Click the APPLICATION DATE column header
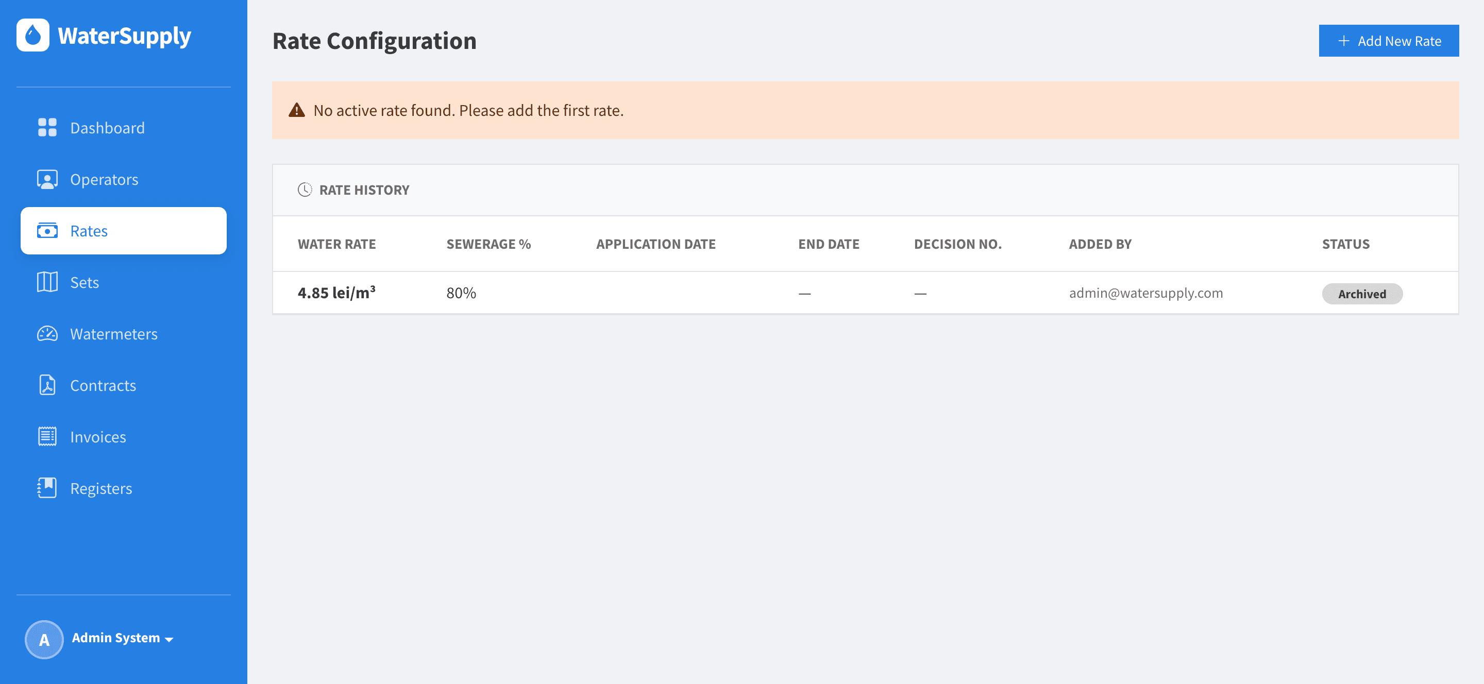The height and width of the screenshot is (684, 1484). coord(655,244)
